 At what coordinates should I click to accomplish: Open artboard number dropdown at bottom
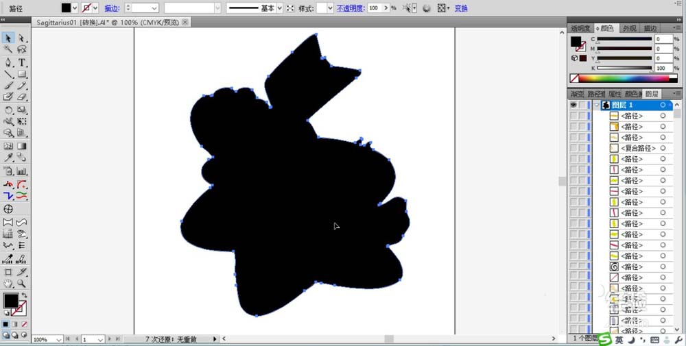100,339
